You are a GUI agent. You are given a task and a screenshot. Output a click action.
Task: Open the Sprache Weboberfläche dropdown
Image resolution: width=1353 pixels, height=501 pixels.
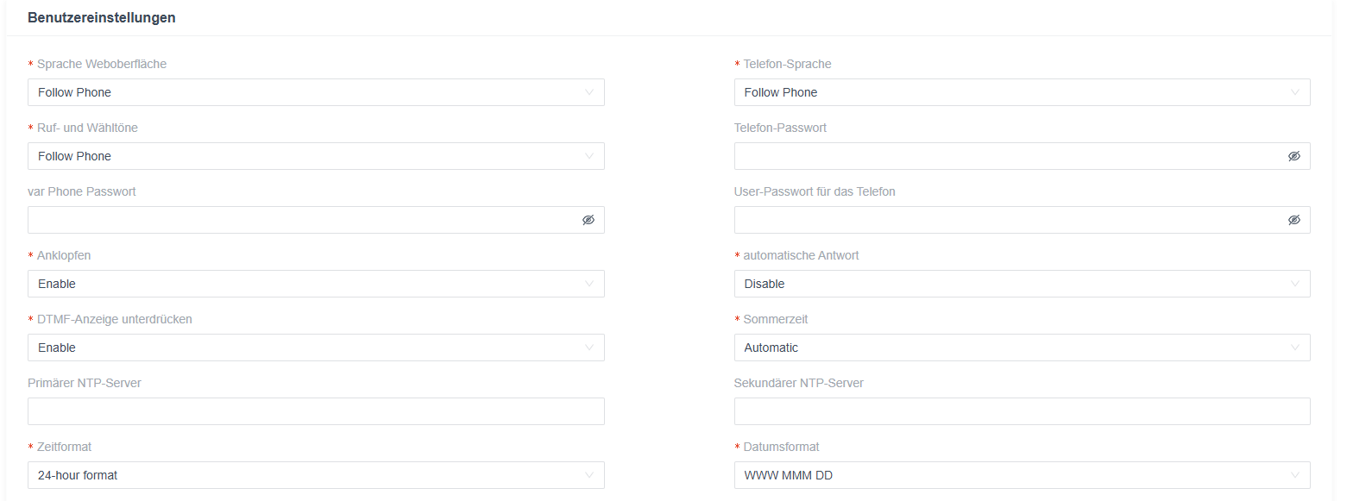316,92
